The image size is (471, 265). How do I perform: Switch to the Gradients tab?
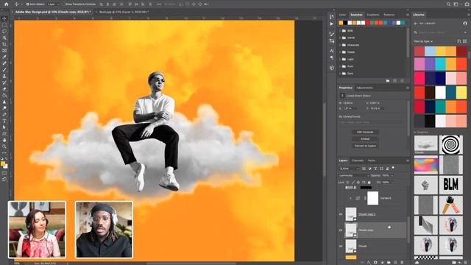(x=373, y=15)
